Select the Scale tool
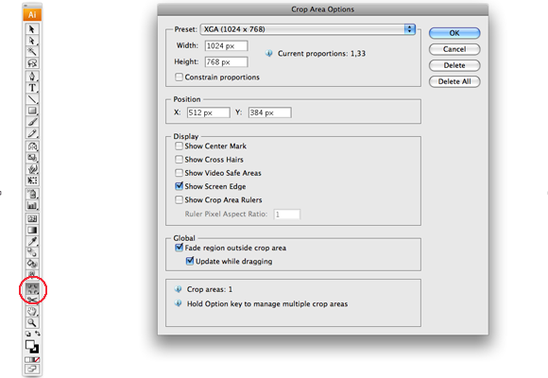548x378 pixels. pyautogui.click(x=32, y=158)
